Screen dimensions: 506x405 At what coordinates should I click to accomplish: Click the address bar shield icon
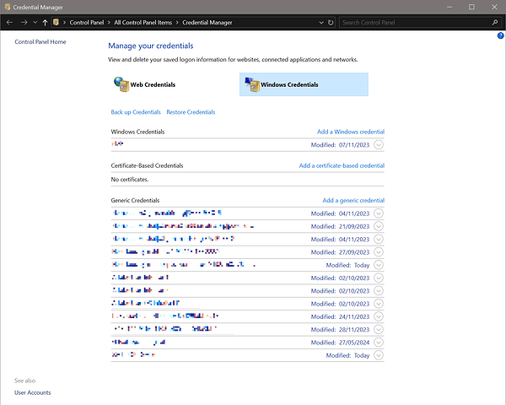[x=56, y=22]
